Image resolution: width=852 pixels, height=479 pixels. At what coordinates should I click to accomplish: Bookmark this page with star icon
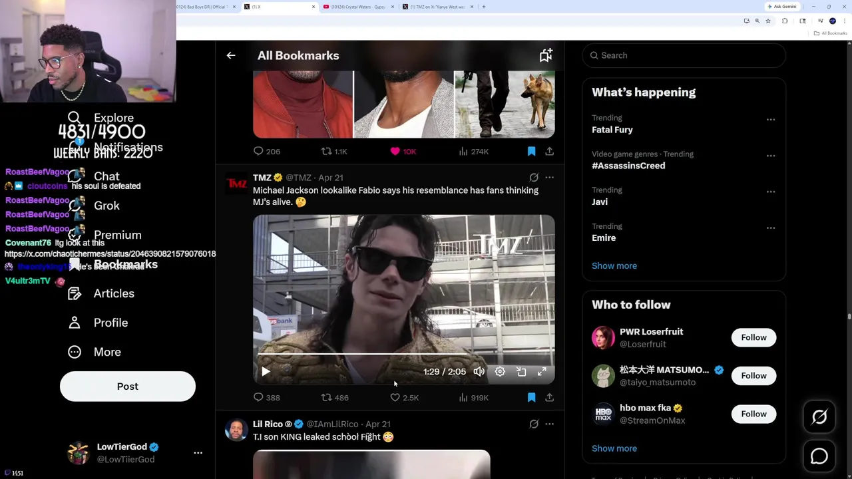point(768,21)
